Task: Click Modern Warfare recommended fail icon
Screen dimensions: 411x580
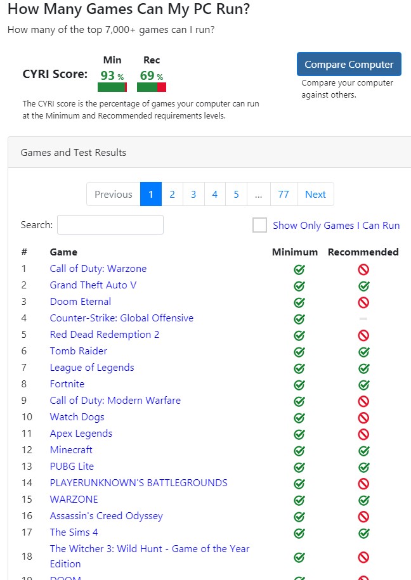Action: tap(363, 401)
